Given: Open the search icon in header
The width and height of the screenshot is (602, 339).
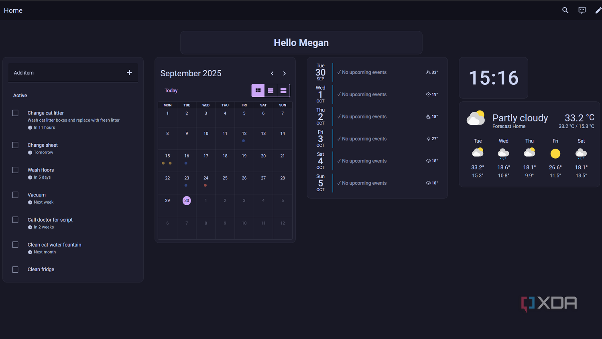Looking at the screenshot, I should (x=565, y=10).
